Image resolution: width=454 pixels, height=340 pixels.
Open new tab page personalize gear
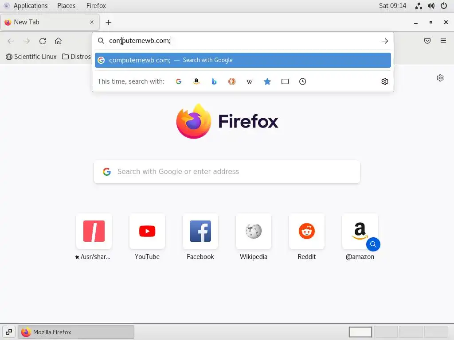(x=440, y=78)
